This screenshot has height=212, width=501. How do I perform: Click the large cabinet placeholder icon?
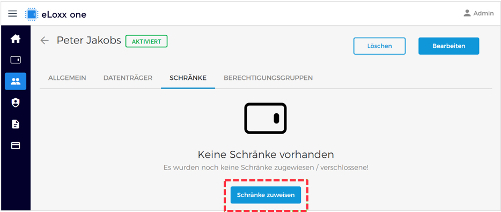click(266, 118)
